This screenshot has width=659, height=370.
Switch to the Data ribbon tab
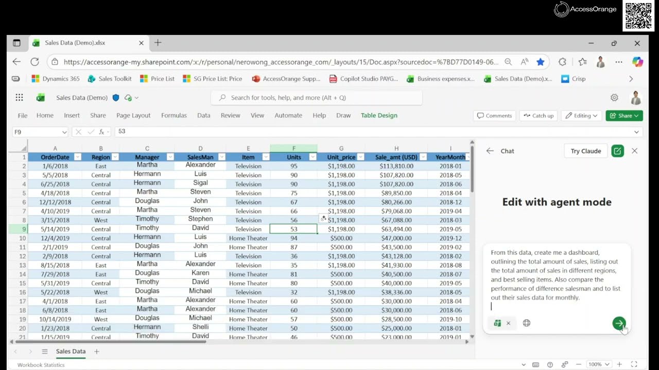204,116
